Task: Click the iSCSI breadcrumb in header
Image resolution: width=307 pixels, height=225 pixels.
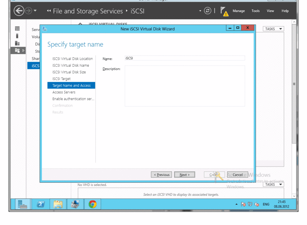Action: point(137,11)
